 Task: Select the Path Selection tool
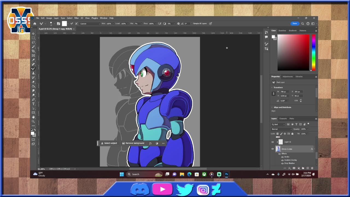click(33, 108)
